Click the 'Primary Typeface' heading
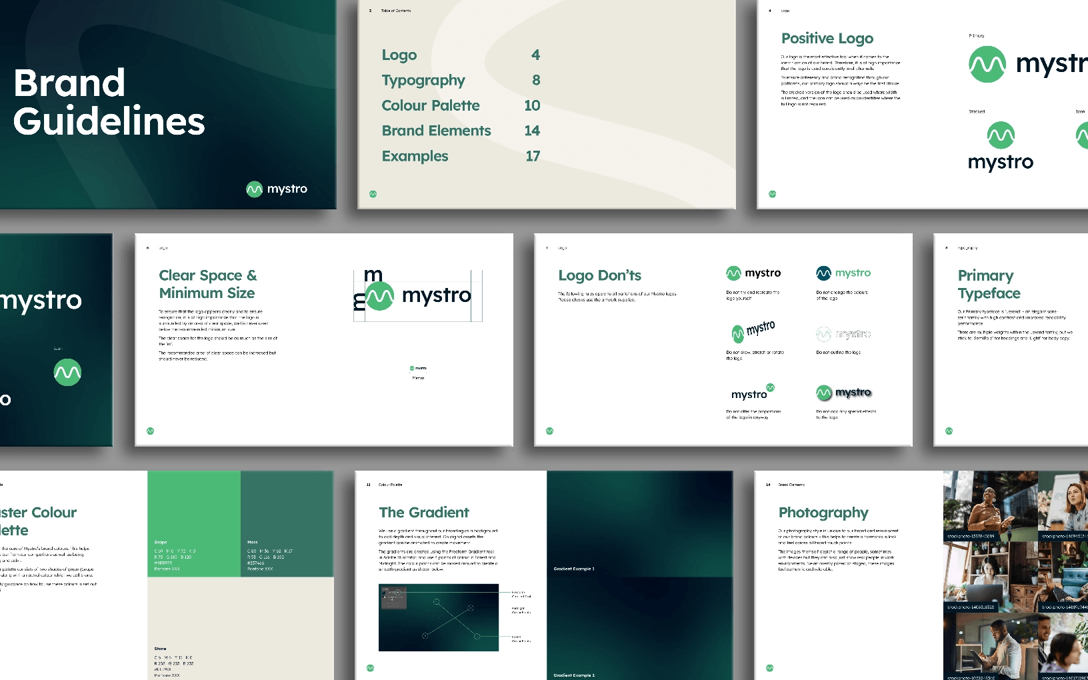The height and width of the screenshot is (680, 1088). tap(989, 284)
